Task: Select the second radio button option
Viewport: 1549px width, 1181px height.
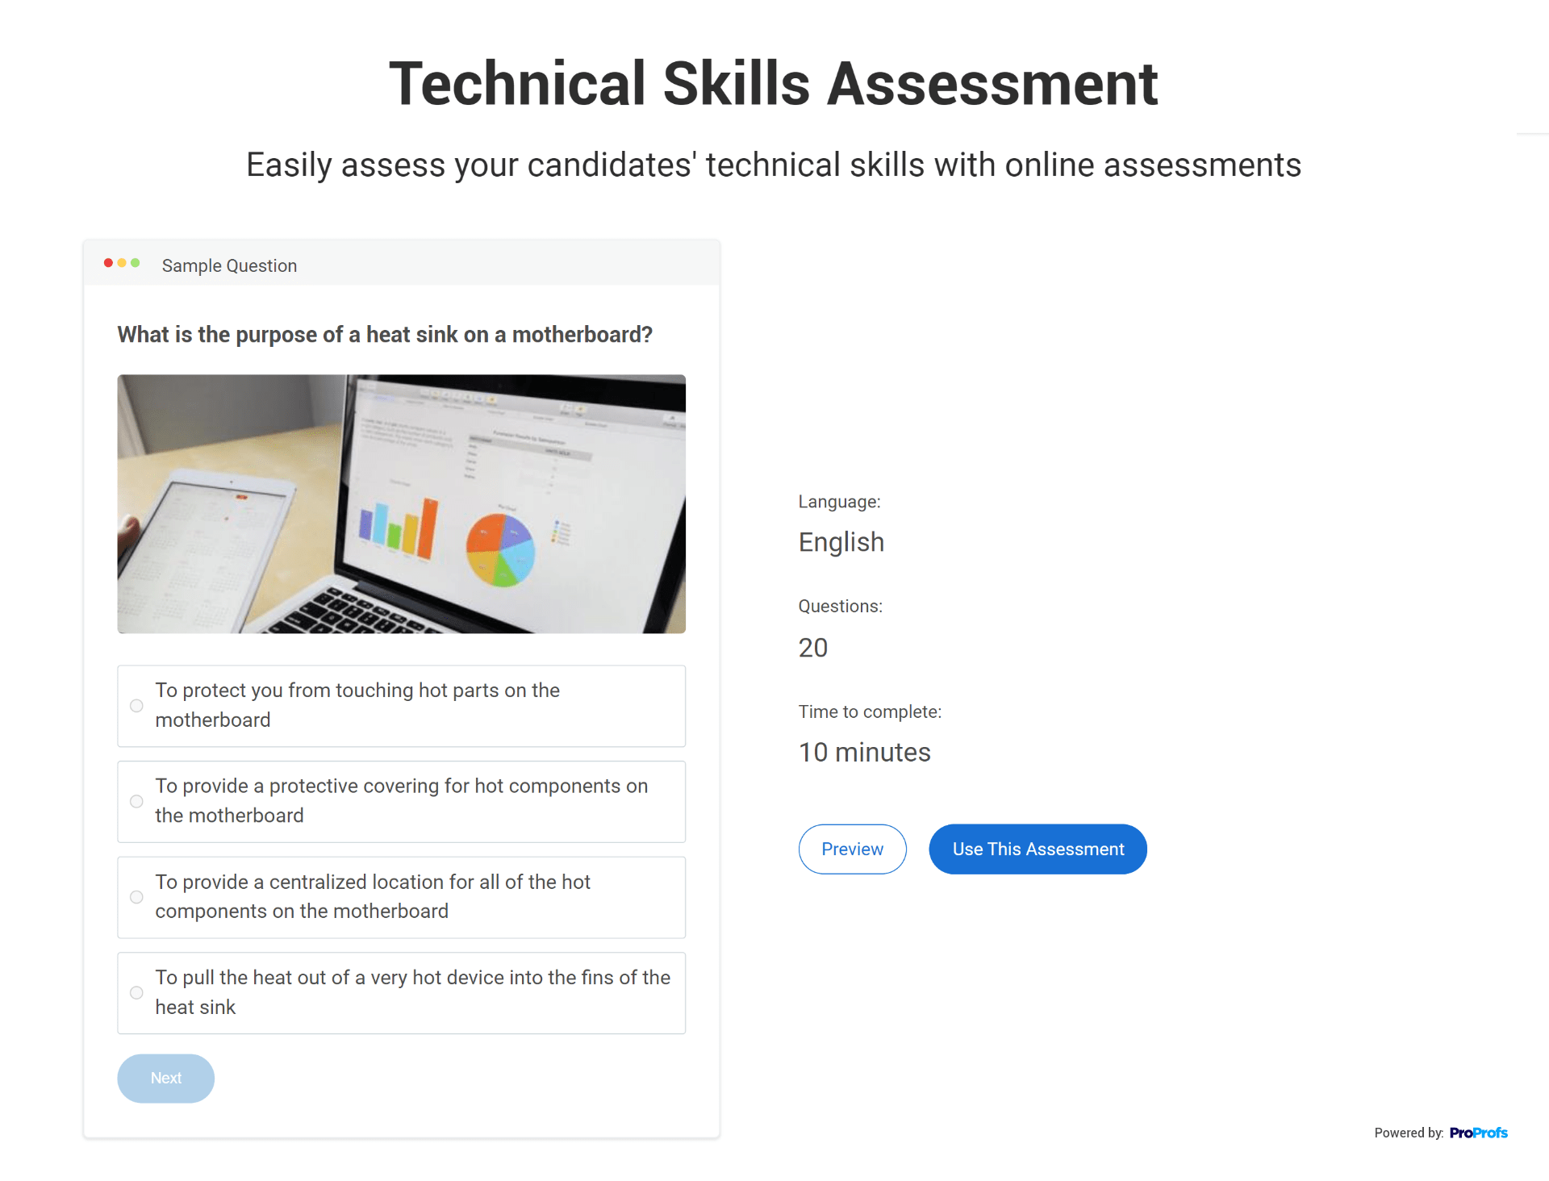Action: (136, 800)
